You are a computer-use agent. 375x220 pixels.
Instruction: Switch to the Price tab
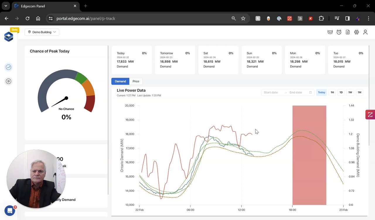click(x=136, y=81)
